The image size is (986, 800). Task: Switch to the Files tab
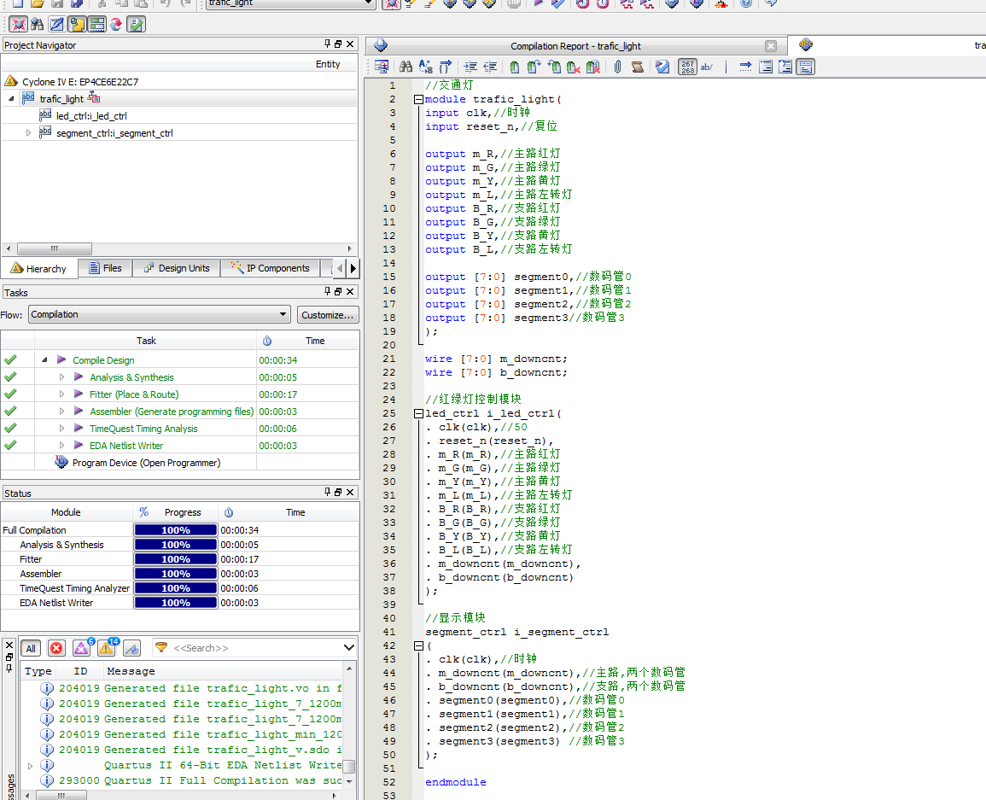[x=104, y=268]
